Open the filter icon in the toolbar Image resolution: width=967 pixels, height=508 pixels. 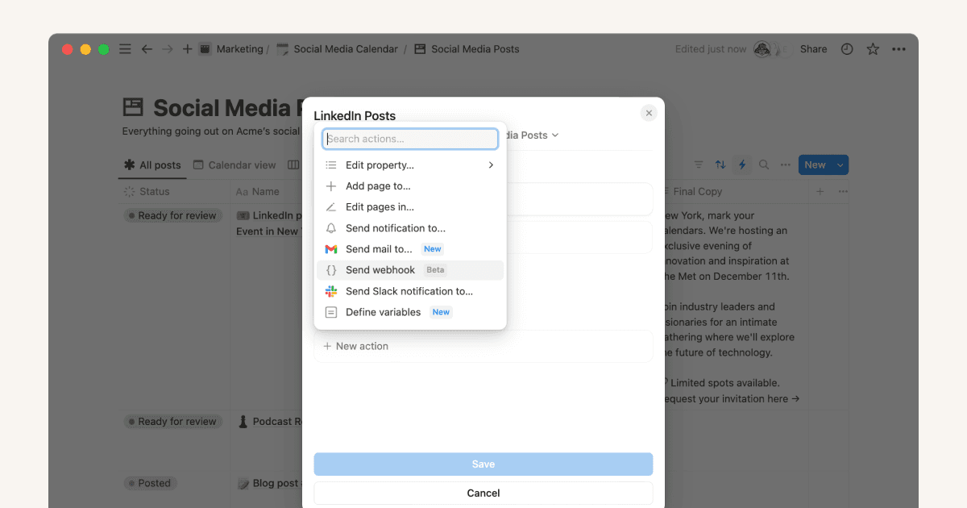698,164
